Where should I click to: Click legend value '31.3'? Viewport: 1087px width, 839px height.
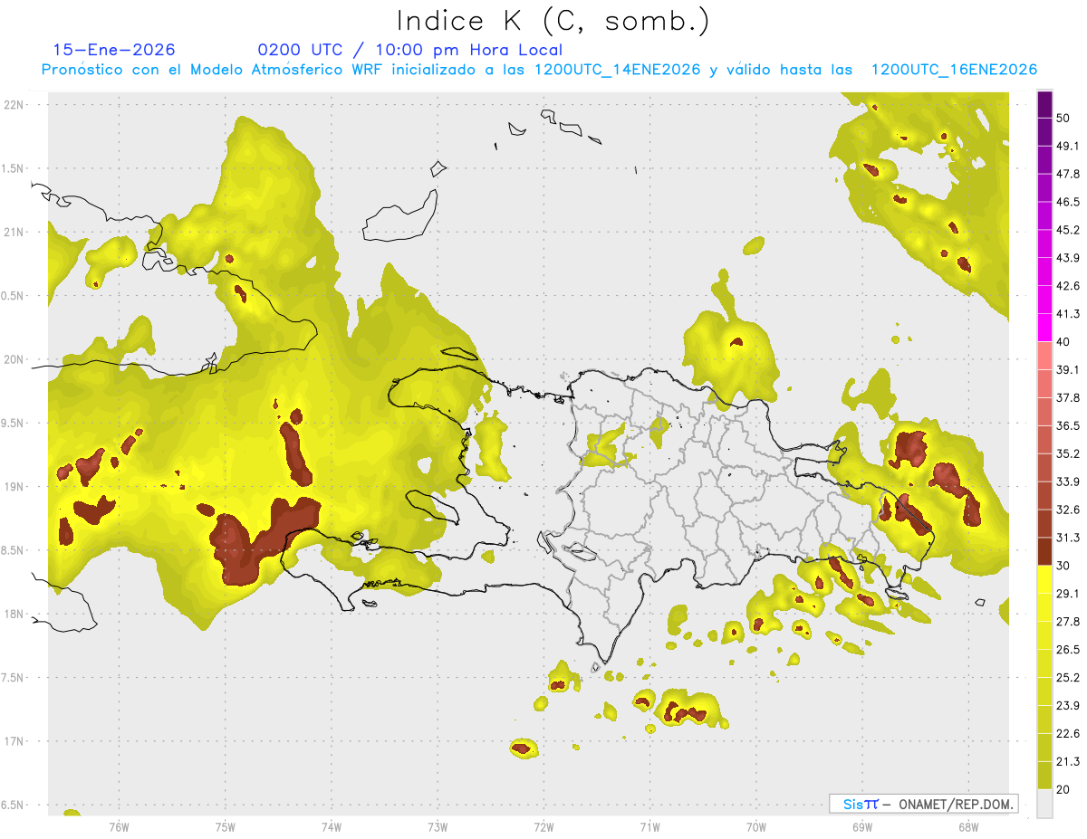click(1068, 538)
